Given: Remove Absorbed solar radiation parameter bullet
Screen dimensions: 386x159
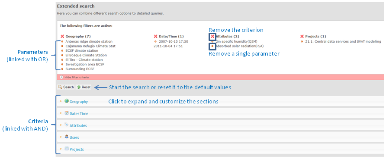Looking at the screenshot, I should coord(212,46).
